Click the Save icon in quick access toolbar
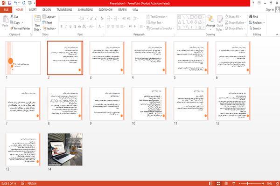Viewport: 280px width, 186px height. [10, 3]
